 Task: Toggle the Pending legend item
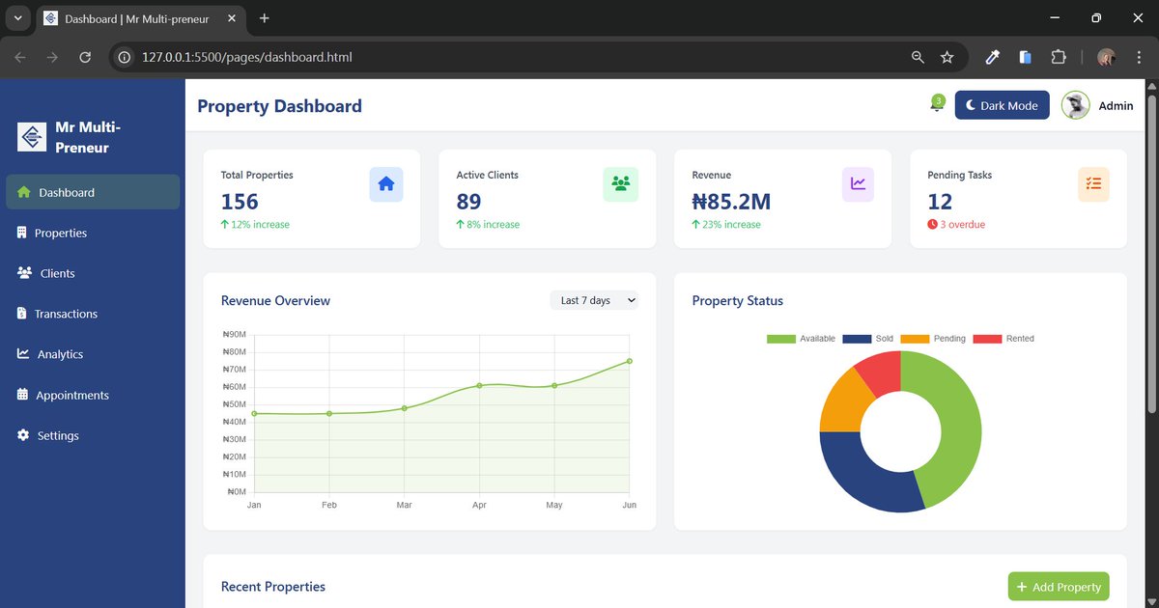[x=933, y=339]
